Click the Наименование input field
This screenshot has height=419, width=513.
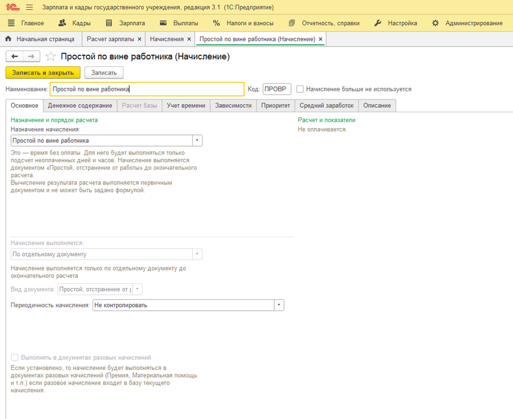[x=147, y=89]
